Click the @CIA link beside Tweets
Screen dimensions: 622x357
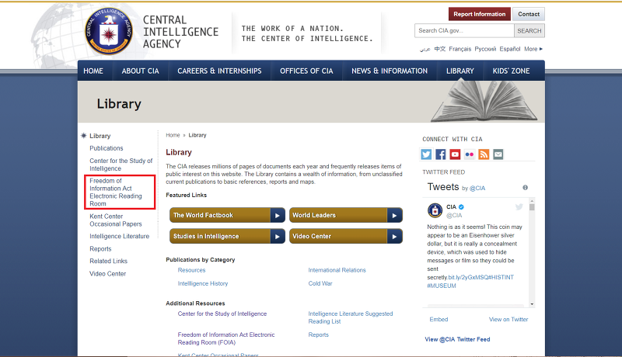pos(477,189)
